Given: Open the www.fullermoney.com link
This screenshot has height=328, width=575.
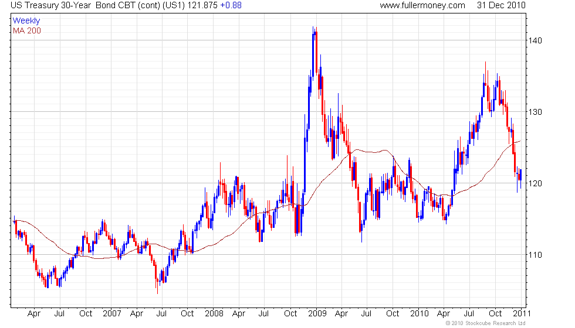Looking at the screenshot, I should [422, 5].
